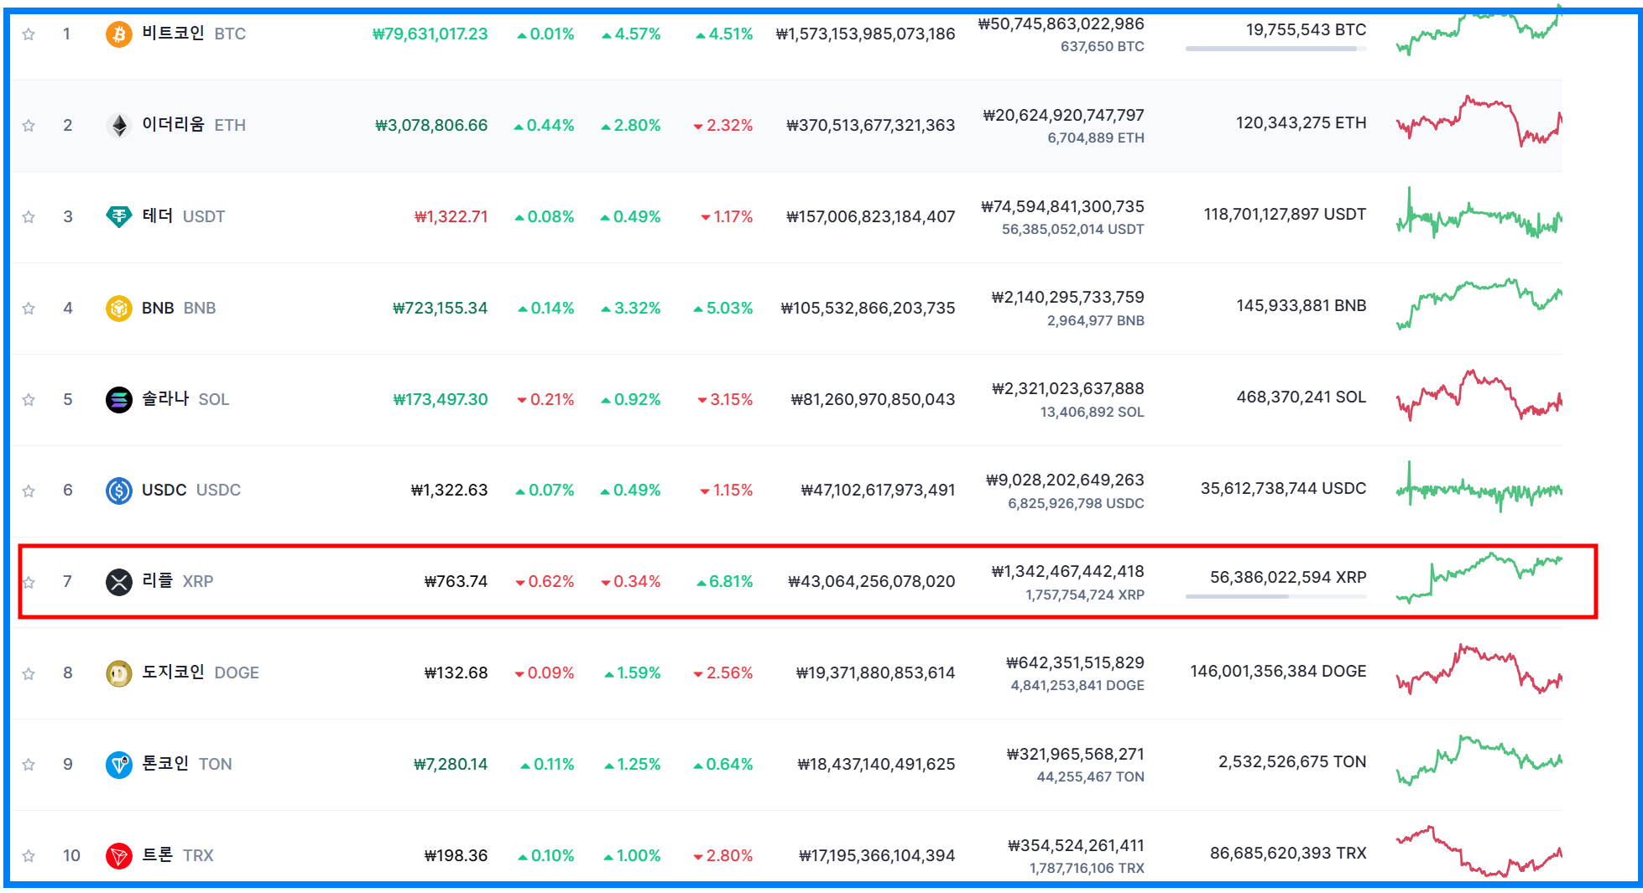Open the 이더리움 ETH coin page

[194, 125]
